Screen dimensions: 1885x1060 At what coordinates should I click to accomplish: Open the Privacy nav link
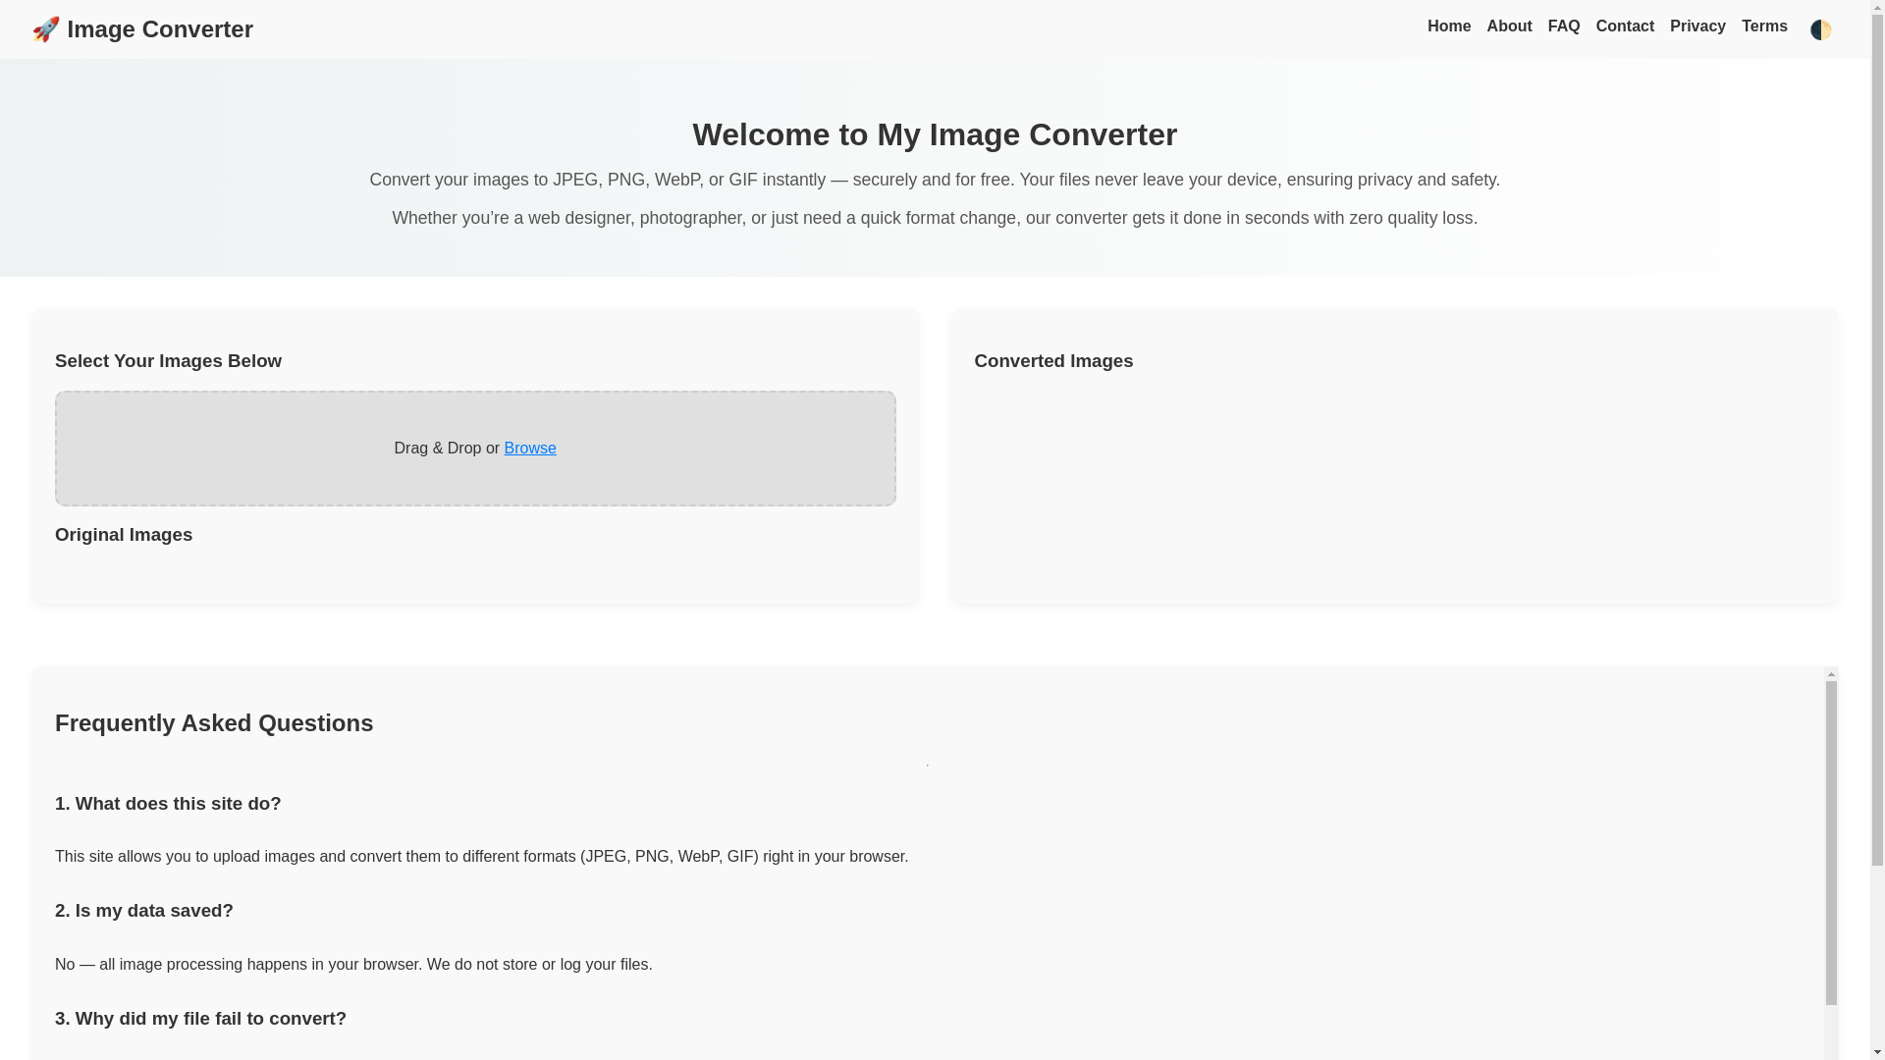(1696, 26)
